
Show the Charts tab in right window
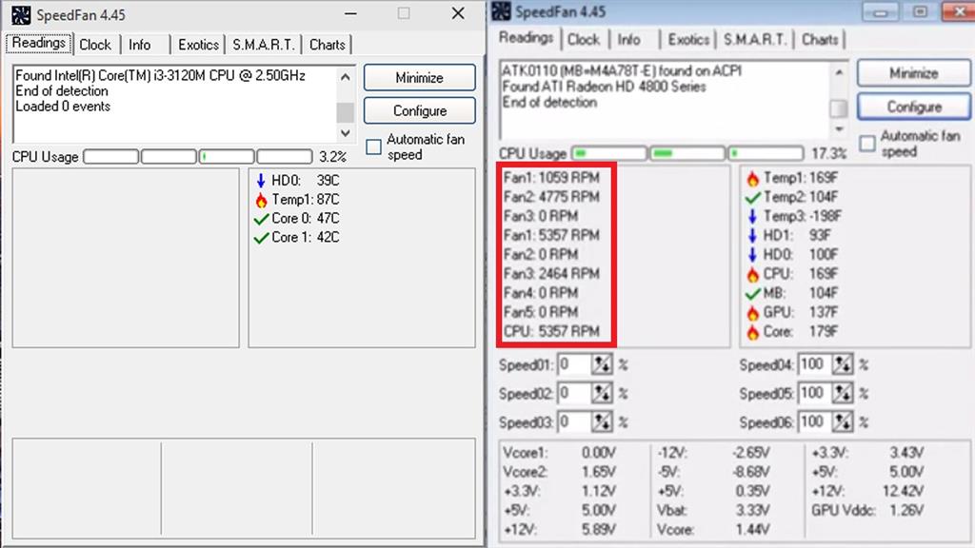pyautogui.click(x=820, y=40)
